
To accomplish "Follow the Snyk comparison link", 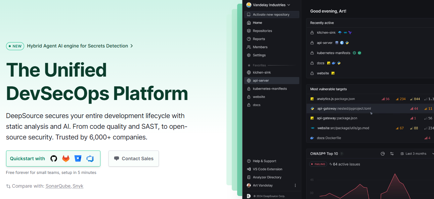I will click(x=78, y=186).
